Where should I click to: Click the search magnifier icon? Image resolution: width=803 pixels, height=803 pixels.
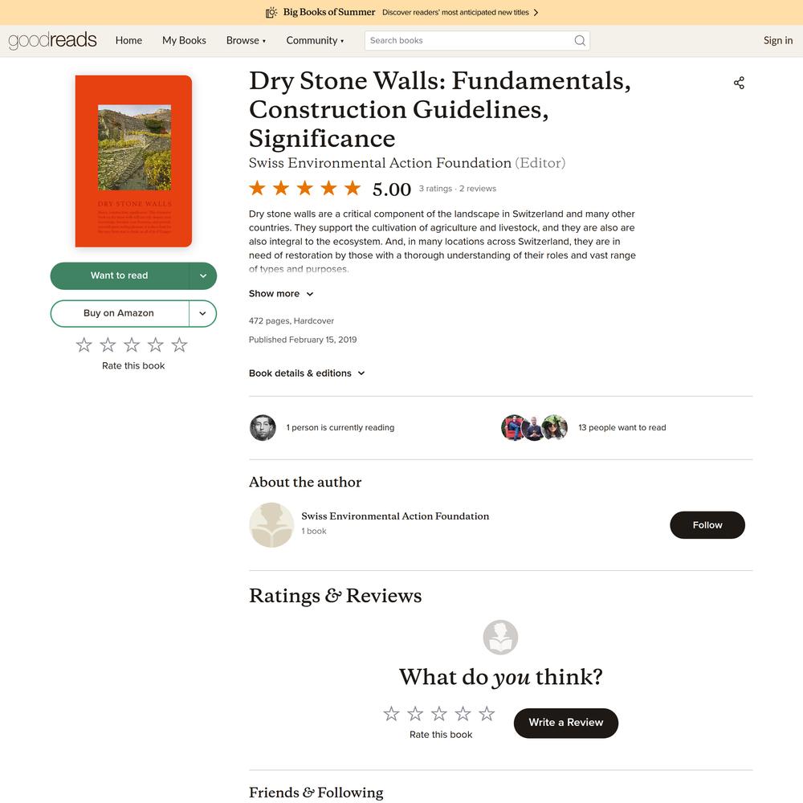pos(579,40)
